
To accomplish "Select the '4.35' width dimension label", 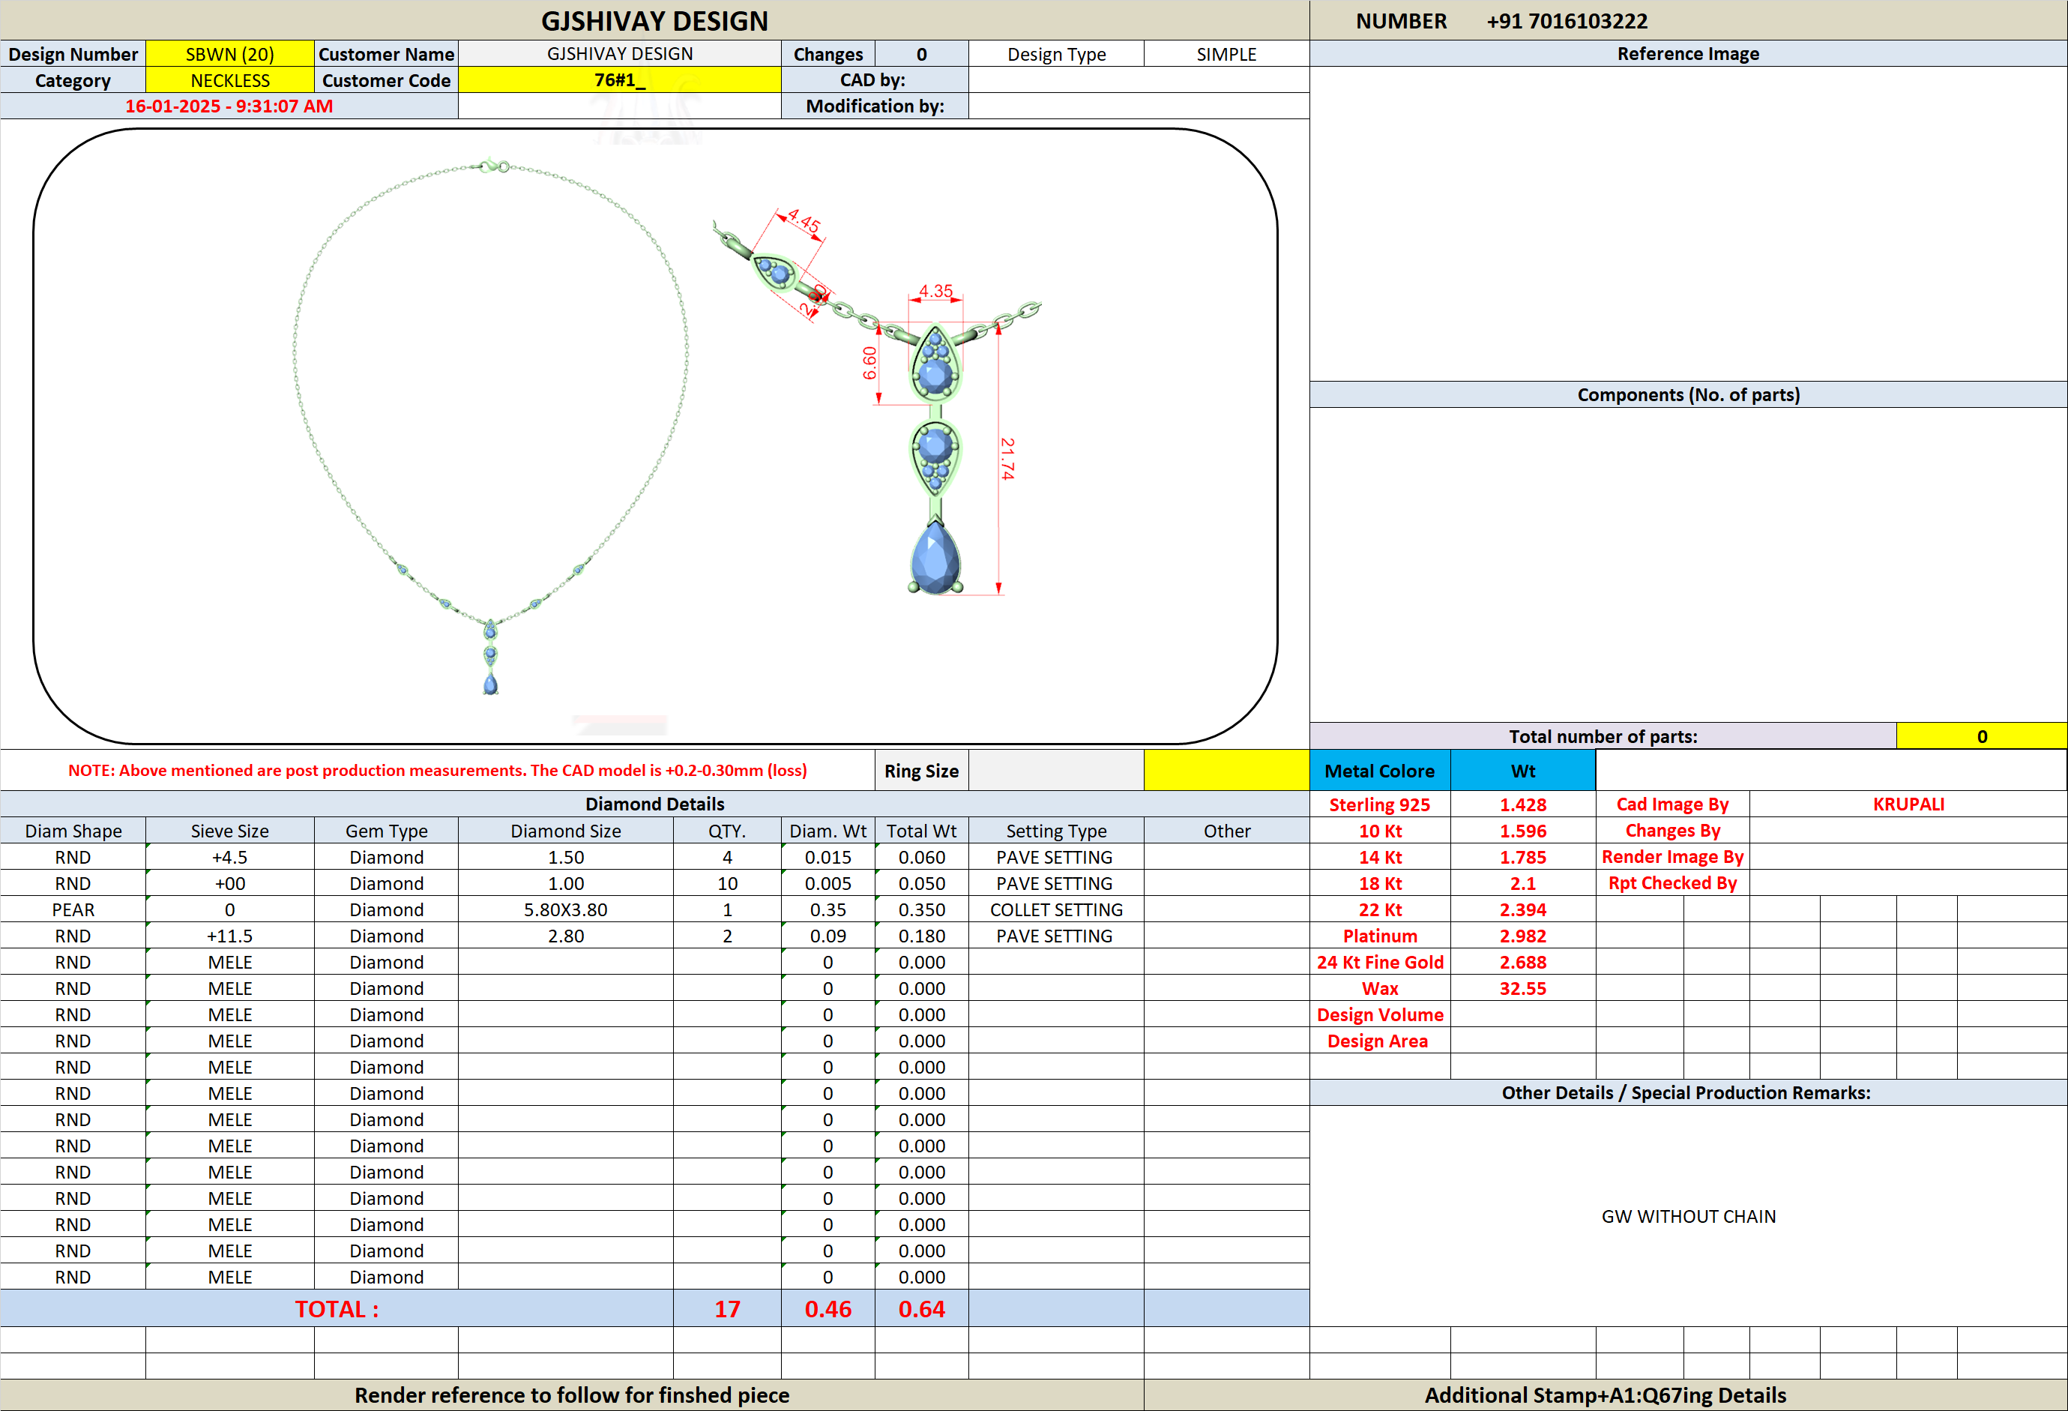I will 935,291.
